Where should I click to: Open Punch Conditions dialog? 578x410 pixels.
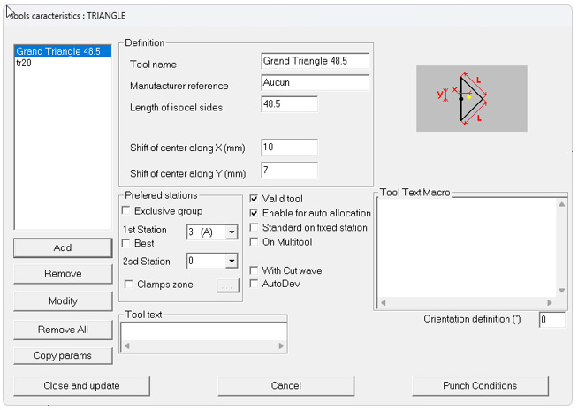[x=480, y=385]
